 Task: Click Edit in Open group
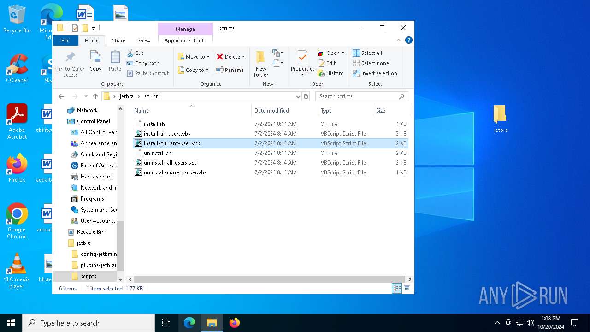(x=327, y=63)
